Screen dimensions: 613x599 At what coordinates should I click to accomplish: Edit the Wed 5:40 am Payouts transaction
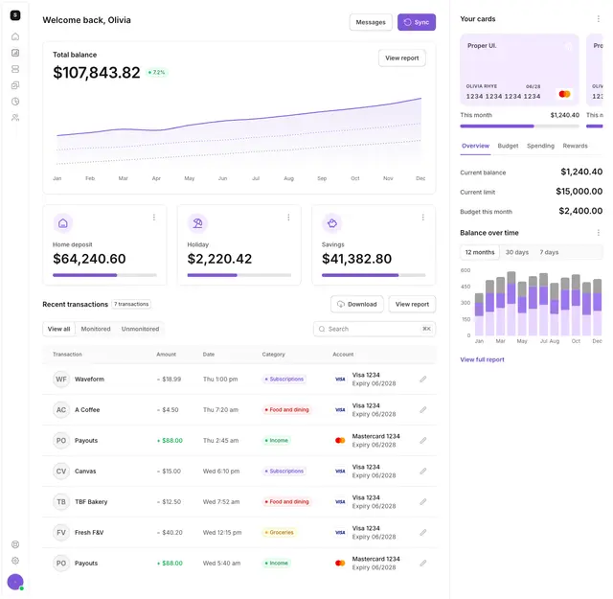423,563
